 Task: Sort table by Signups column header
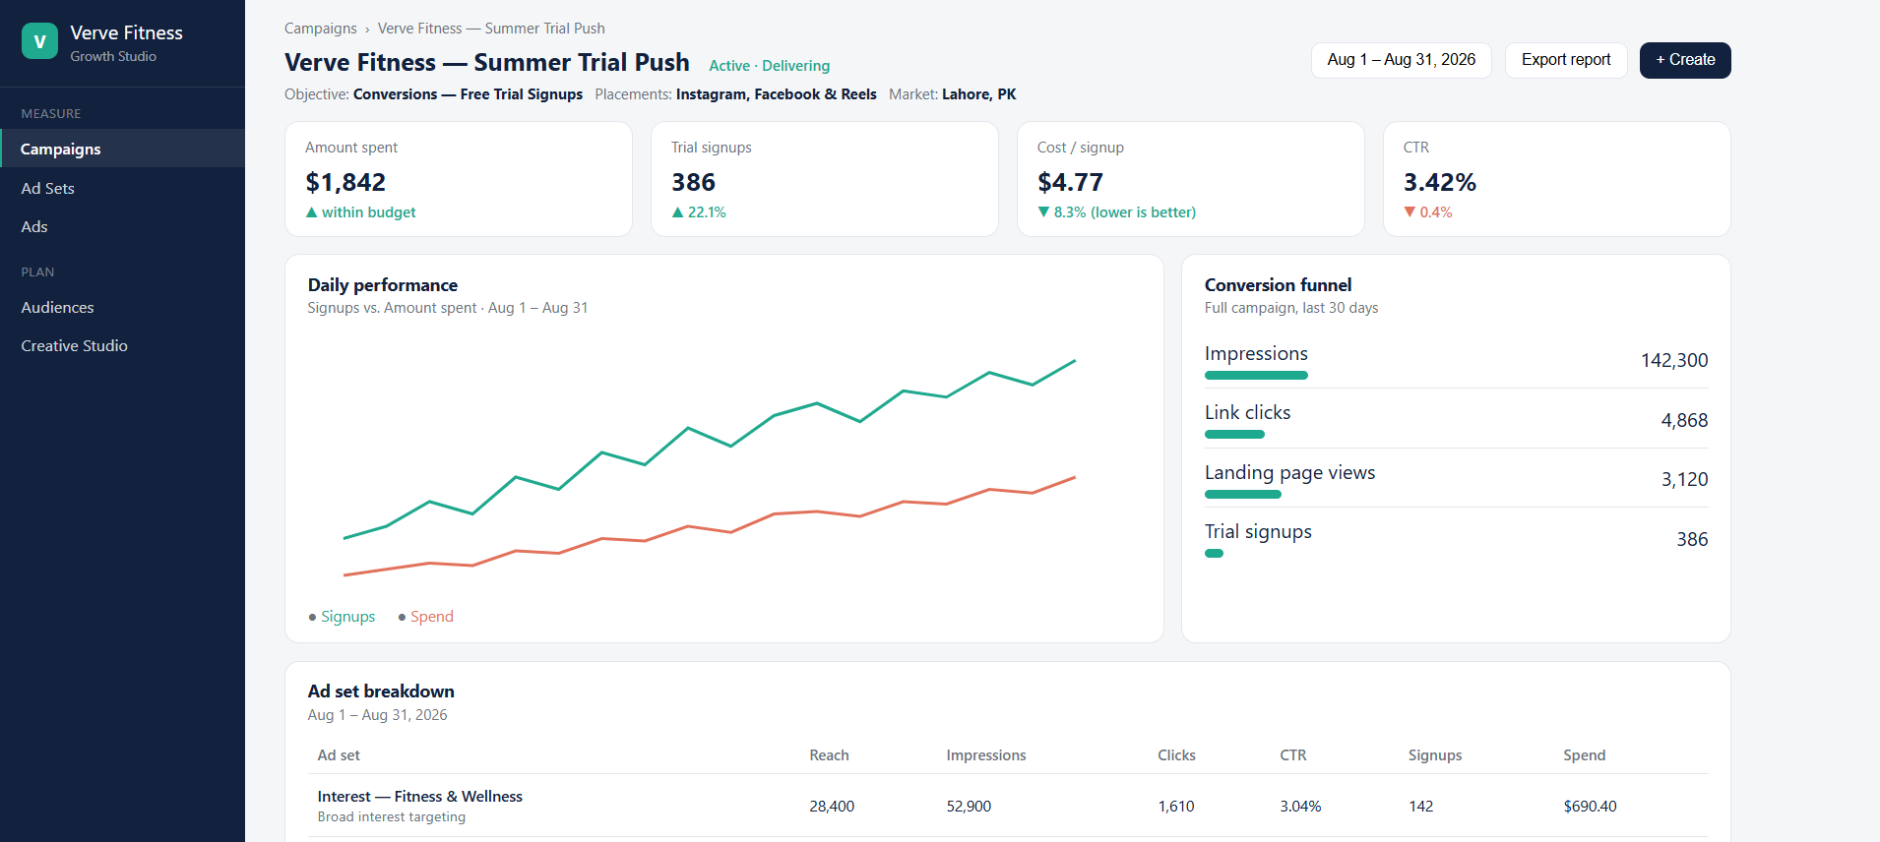coord(1434,755)
